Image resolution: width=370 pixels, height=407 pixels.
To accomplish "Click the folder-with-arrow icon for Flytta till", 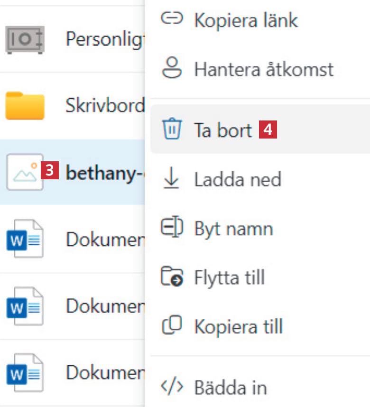I will [172, 277].
